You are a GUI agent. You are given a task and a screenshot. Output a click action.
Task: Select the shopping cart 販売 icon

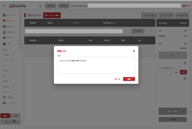(x=4, y=21)
